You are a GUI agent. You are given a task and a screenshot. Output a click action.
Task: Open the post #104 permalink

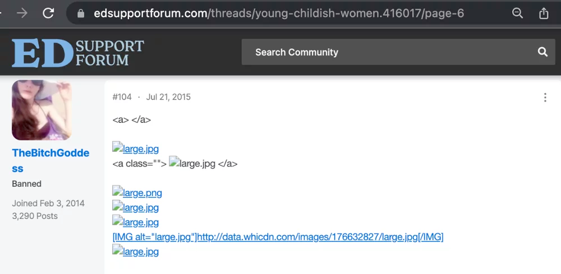coord(122,97)
